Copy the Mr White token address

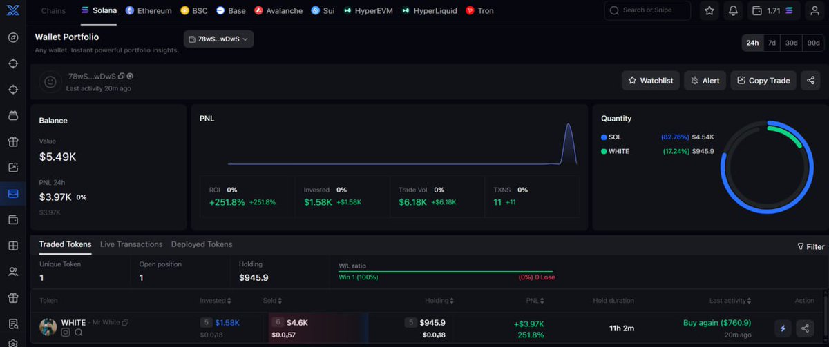(126, 323)
